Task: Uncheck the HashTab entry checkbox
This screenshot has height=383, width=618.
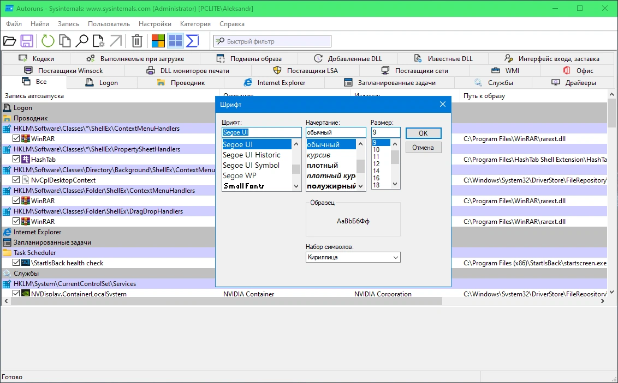Action: point(16,159)
